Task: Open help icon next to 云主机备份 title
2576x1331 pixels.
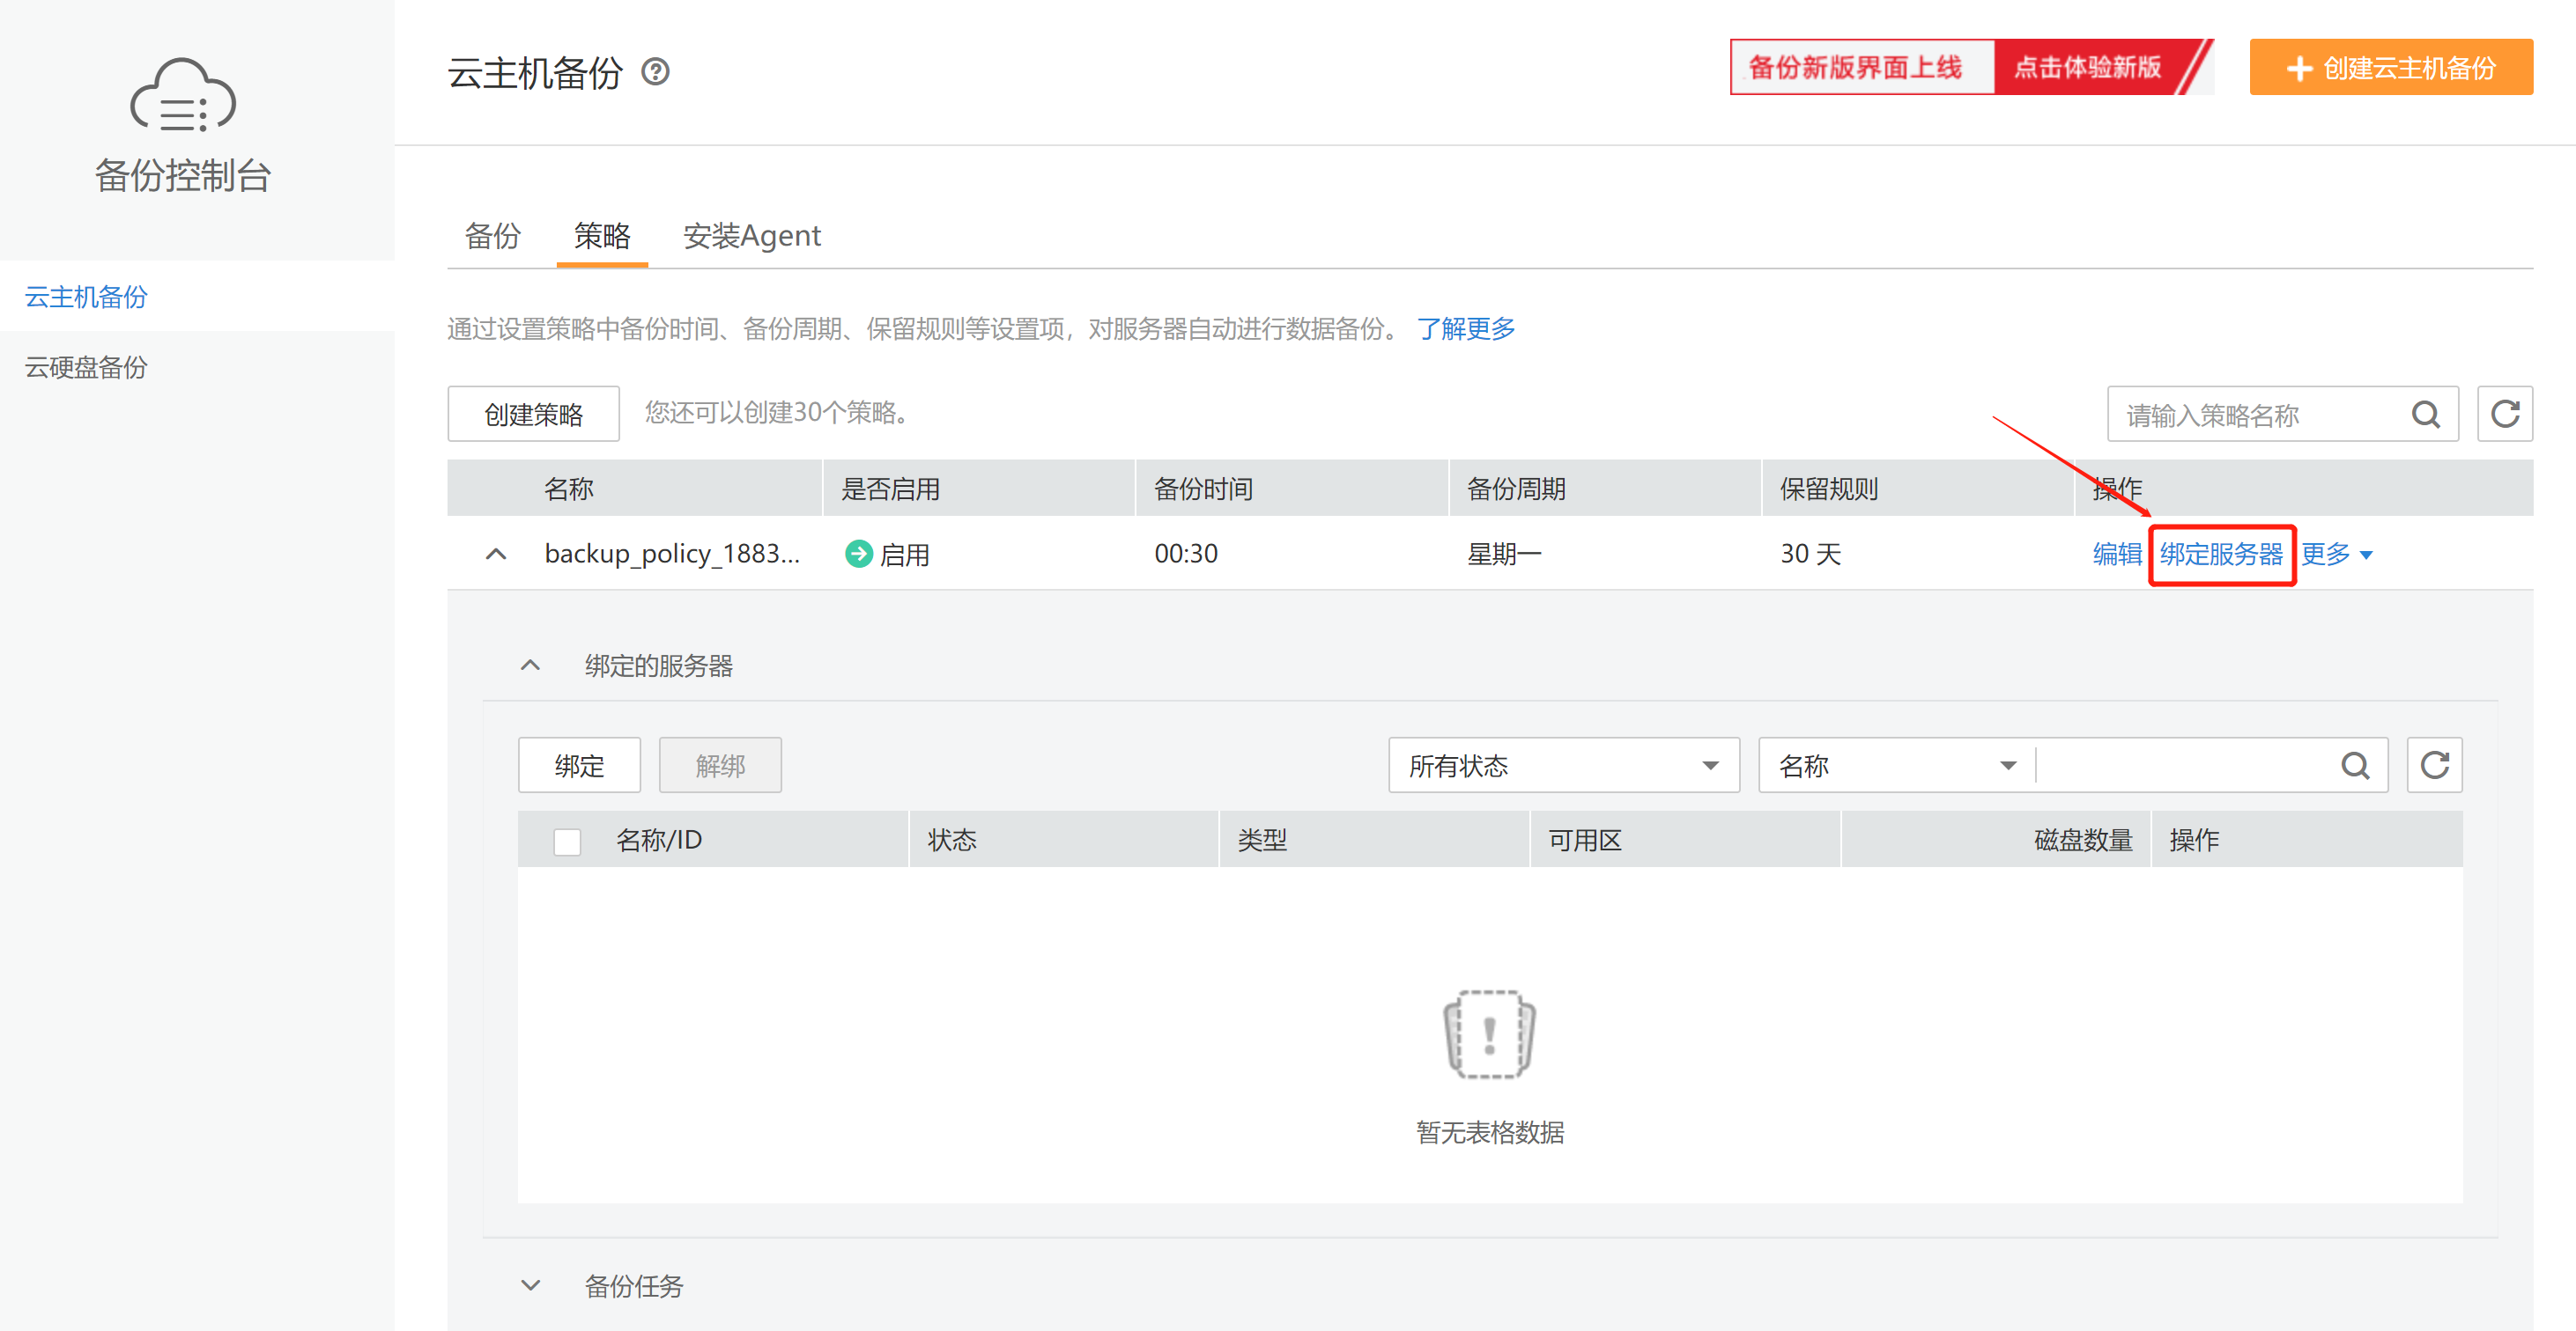Action: coord(655,72)
